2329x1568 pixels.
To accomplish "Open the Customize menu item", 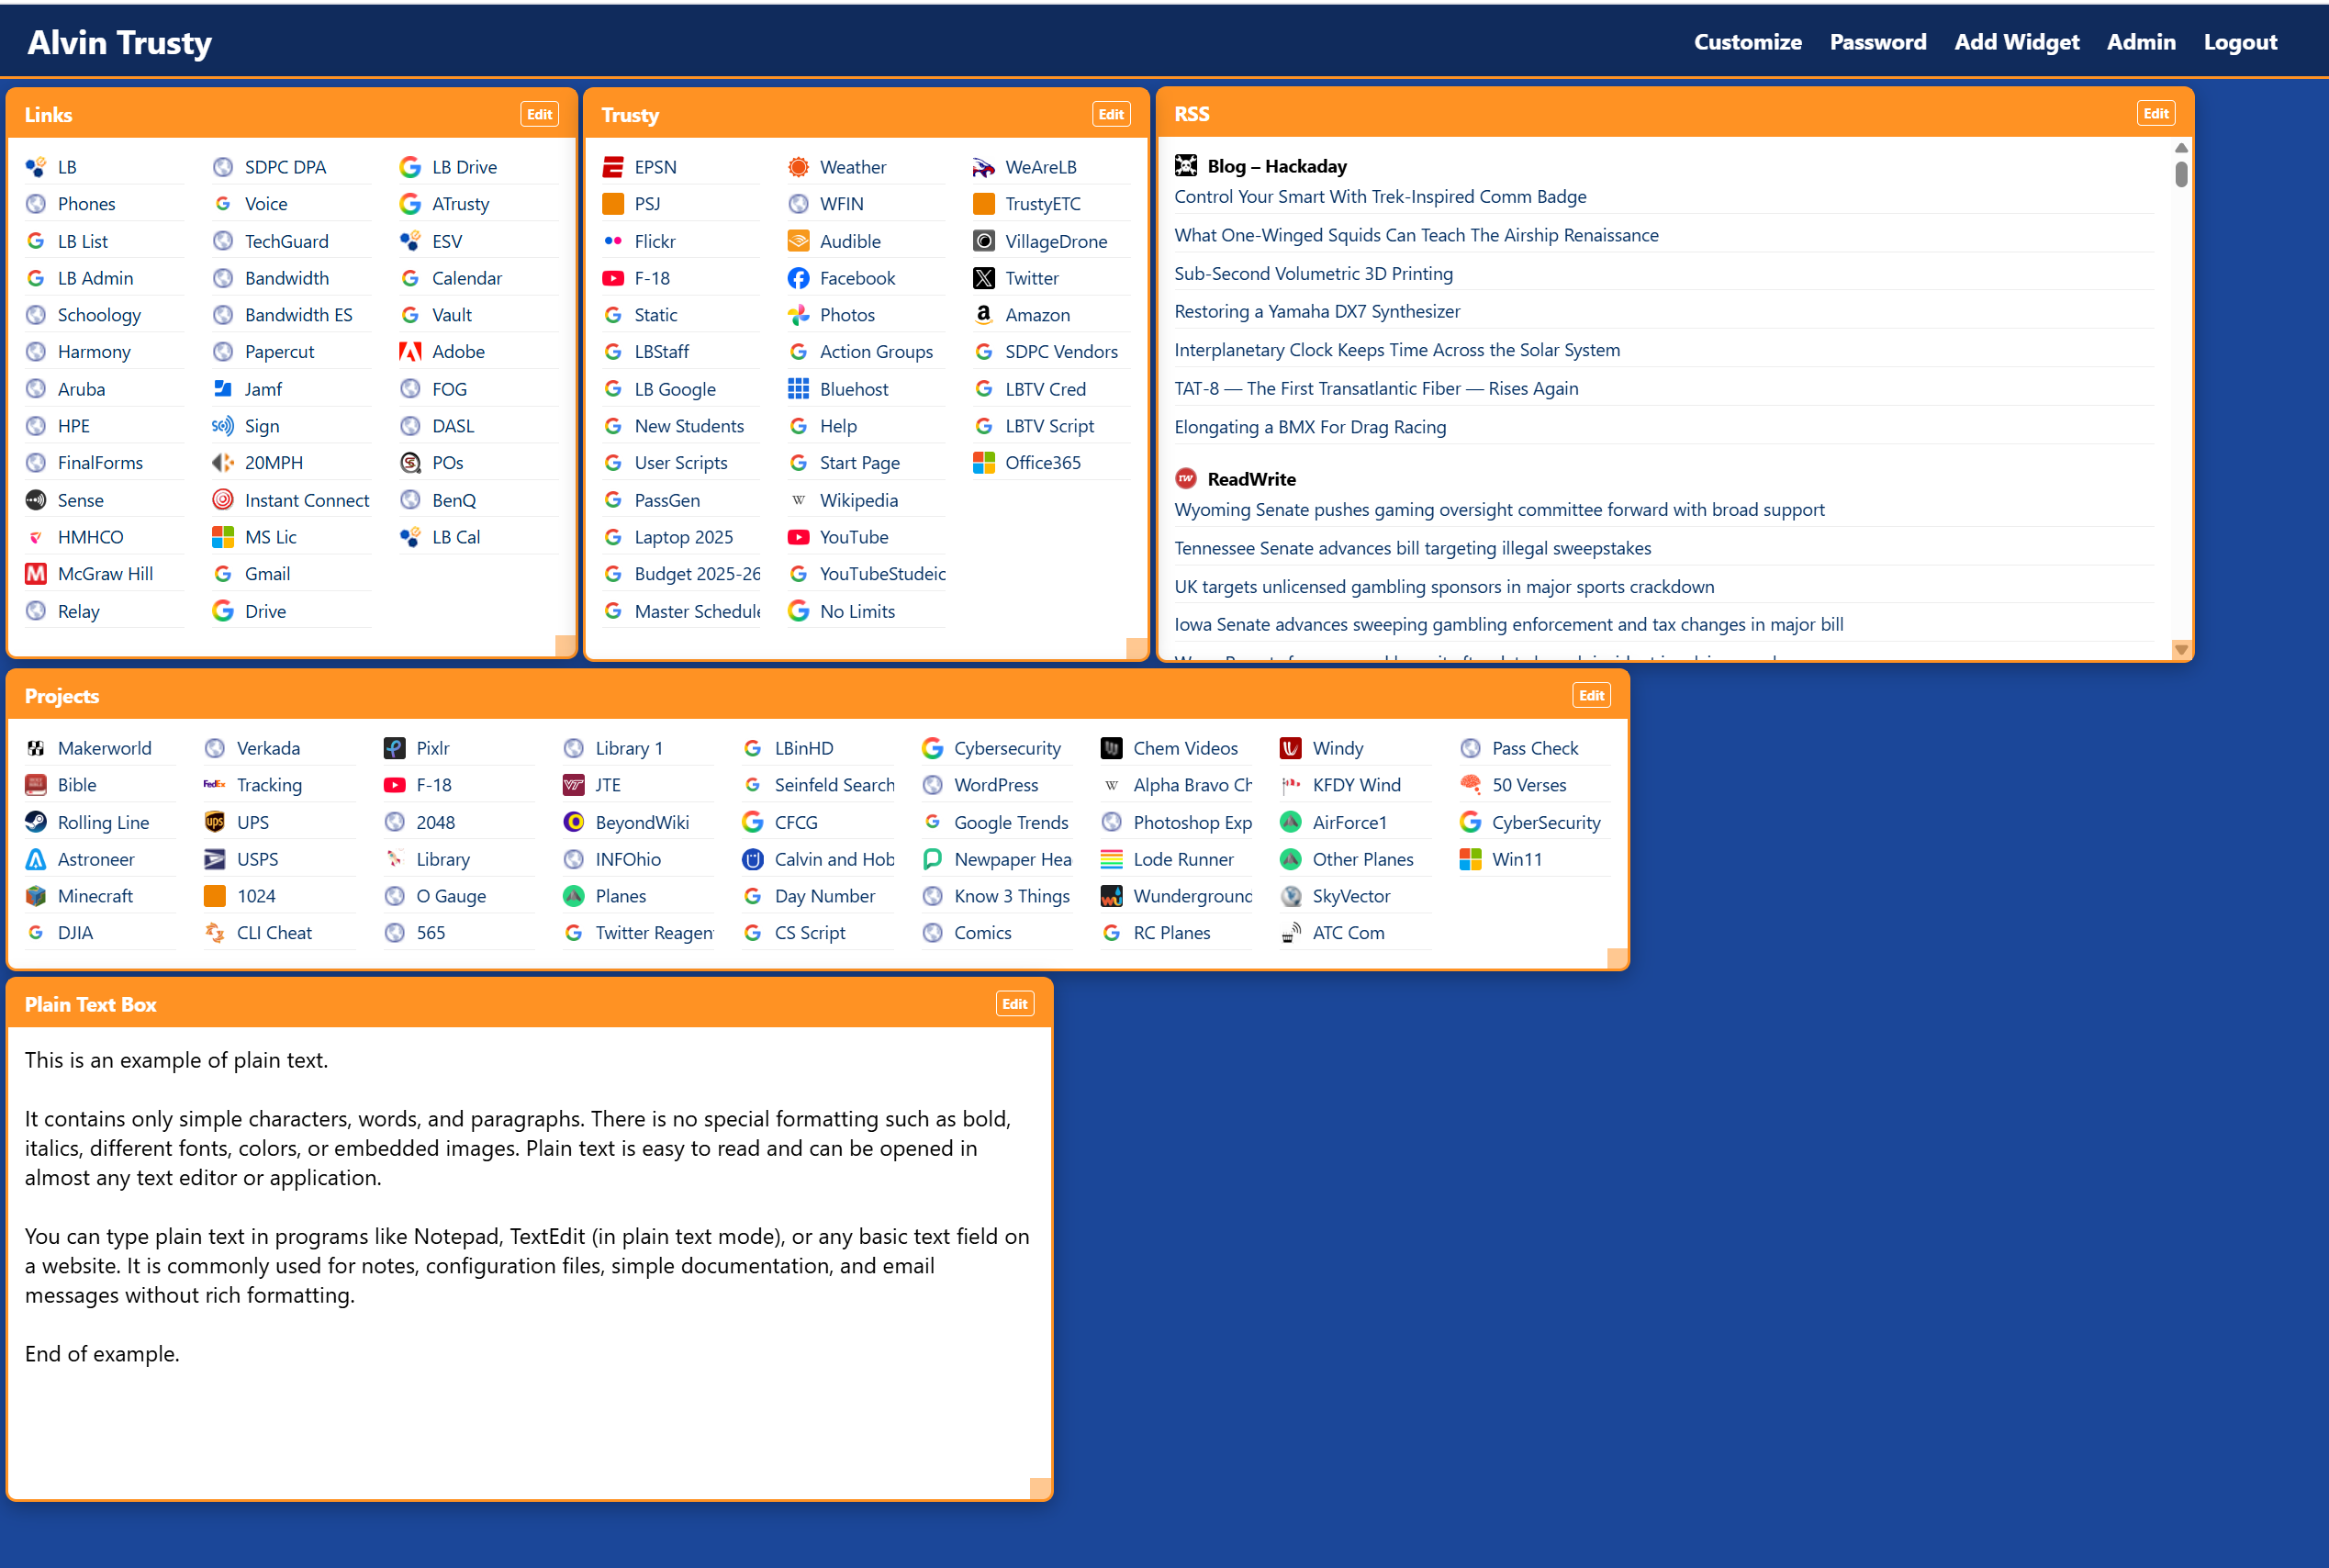I will [x=1747, y=42].
